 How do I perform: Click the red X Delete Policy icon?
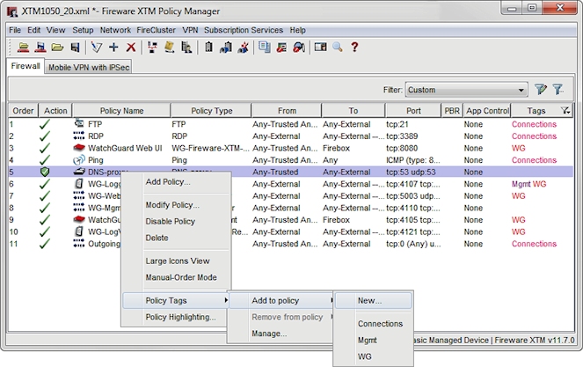(x=131, y=48)
